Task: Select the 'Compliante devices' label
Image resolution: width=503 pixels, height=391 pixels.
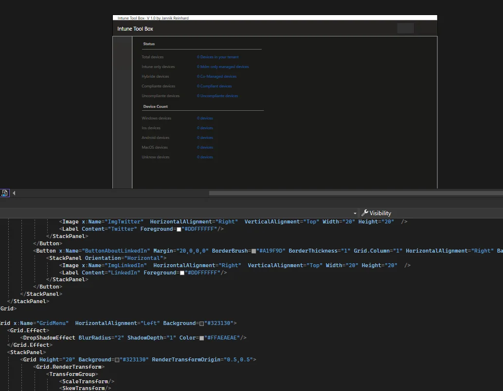Action: (159, 86)
